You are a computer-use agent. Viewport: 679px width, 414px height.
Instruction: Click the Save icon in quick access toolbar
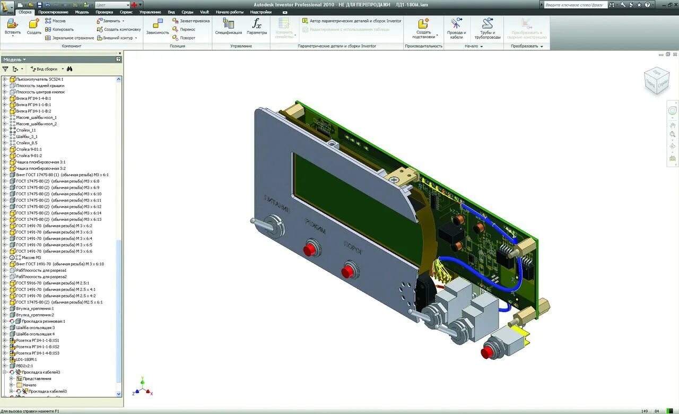point(40,4)
